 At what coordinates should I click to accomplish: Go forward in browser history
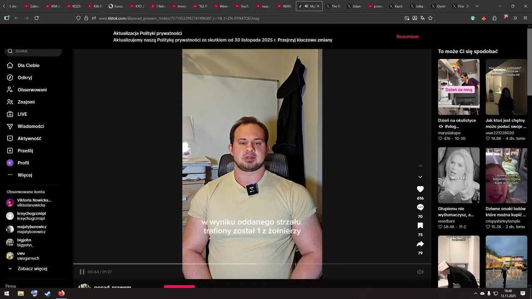click(x=27, y=18)
